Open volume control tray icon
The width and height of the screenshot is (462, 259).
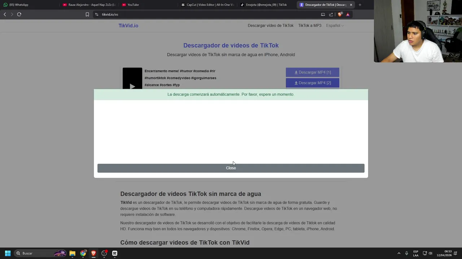430,253
